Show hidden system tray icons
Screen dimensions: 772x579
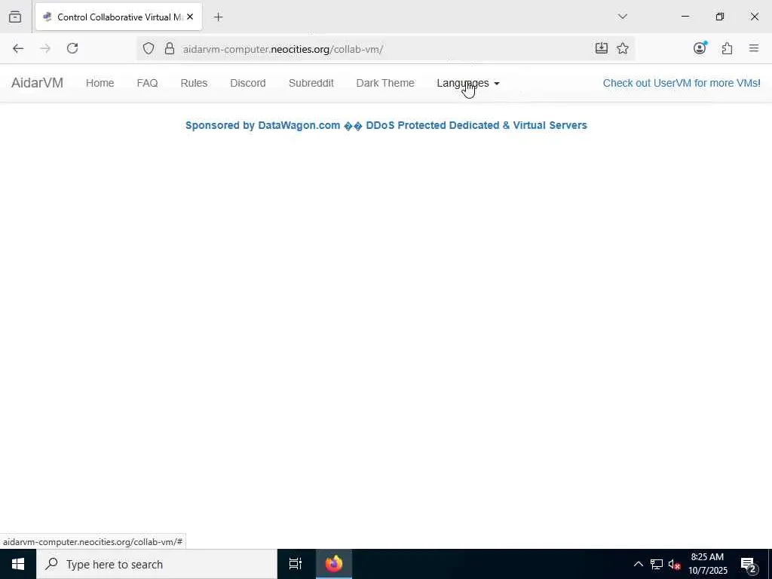pos(638,564)
